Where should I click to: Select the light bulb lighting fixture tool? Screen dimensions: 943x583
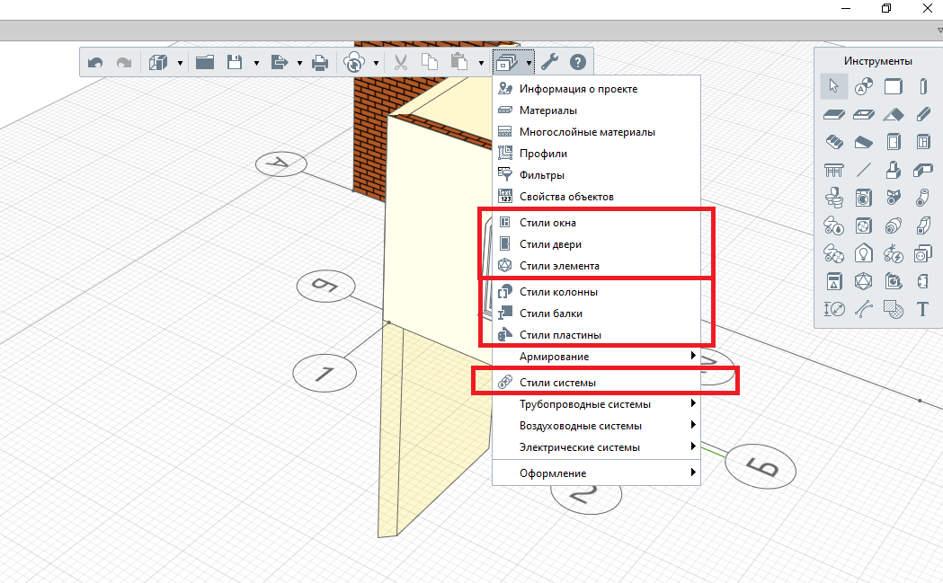[x=864, y=253]
